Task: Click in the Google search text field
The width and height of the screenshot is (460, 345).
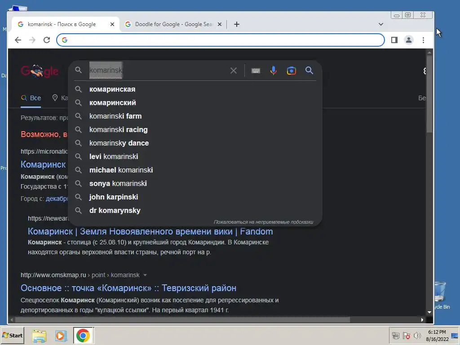Action: tap(159, 71)
